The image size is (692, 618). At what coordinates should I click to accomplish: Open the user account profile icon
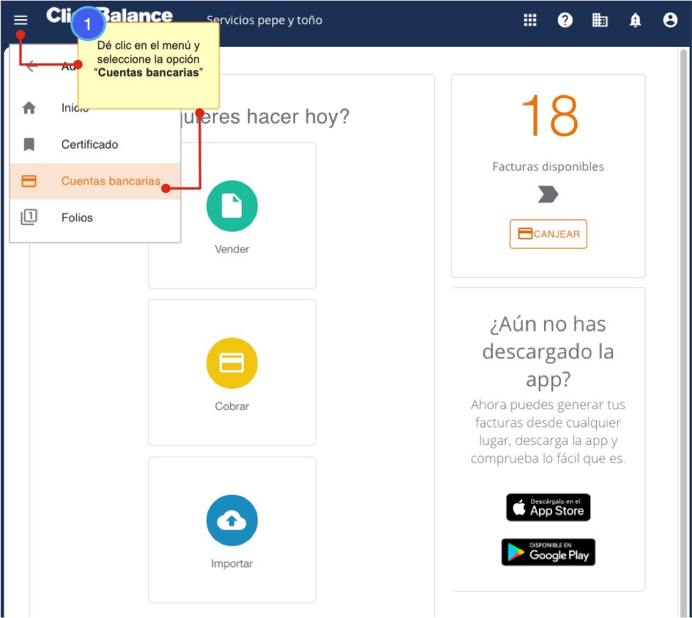click(670, 21)
